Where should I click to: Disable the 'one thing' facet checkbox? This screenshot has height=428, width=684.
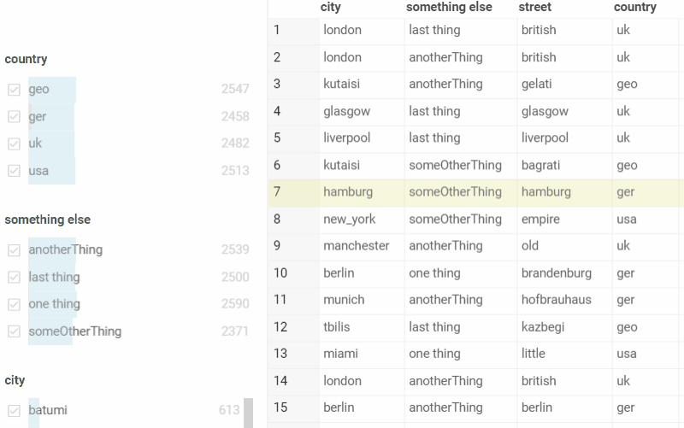14,304
